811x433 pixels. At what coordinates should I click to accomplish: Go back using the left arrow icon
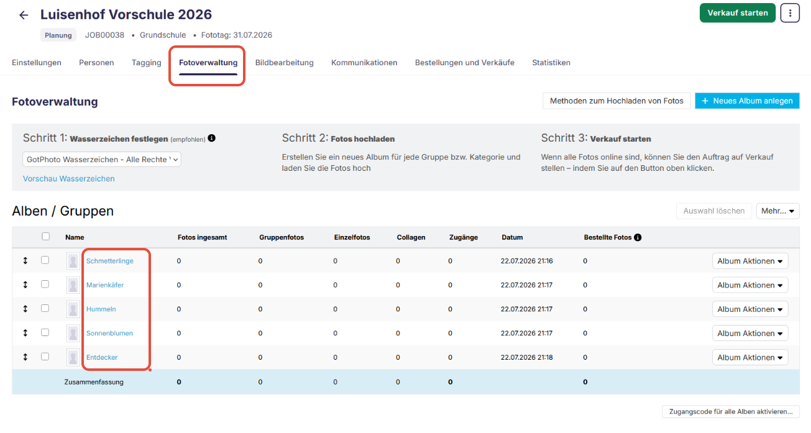(24, 15)
